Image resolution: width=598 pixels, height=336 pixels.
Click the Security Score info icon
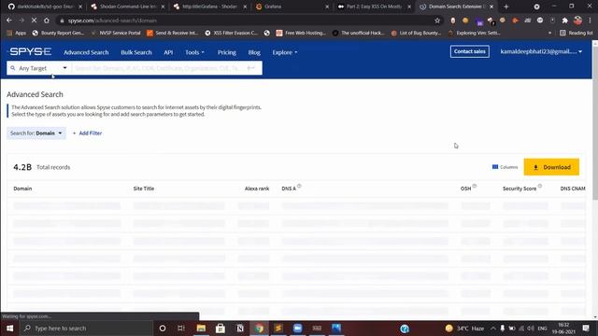(x=540, y=186)
